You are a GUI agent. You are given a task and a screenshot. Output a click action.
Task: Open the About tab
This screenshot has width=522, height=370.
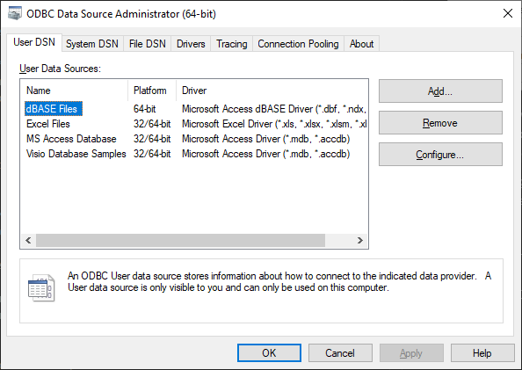[361, 44]
